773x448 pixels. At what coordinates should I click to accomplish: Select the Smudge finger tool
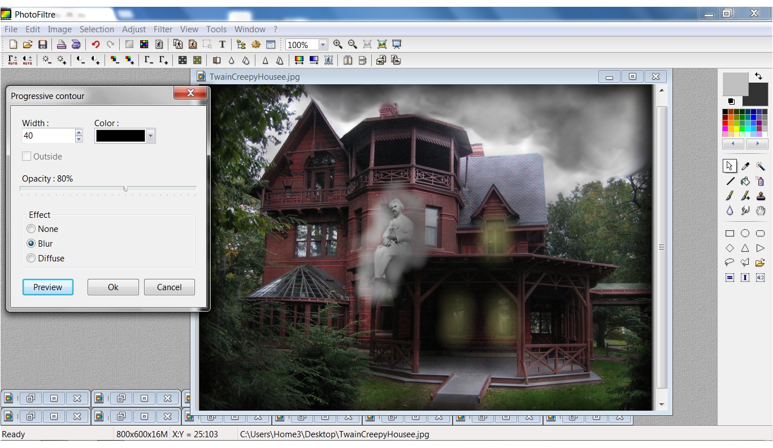(745, 211)
